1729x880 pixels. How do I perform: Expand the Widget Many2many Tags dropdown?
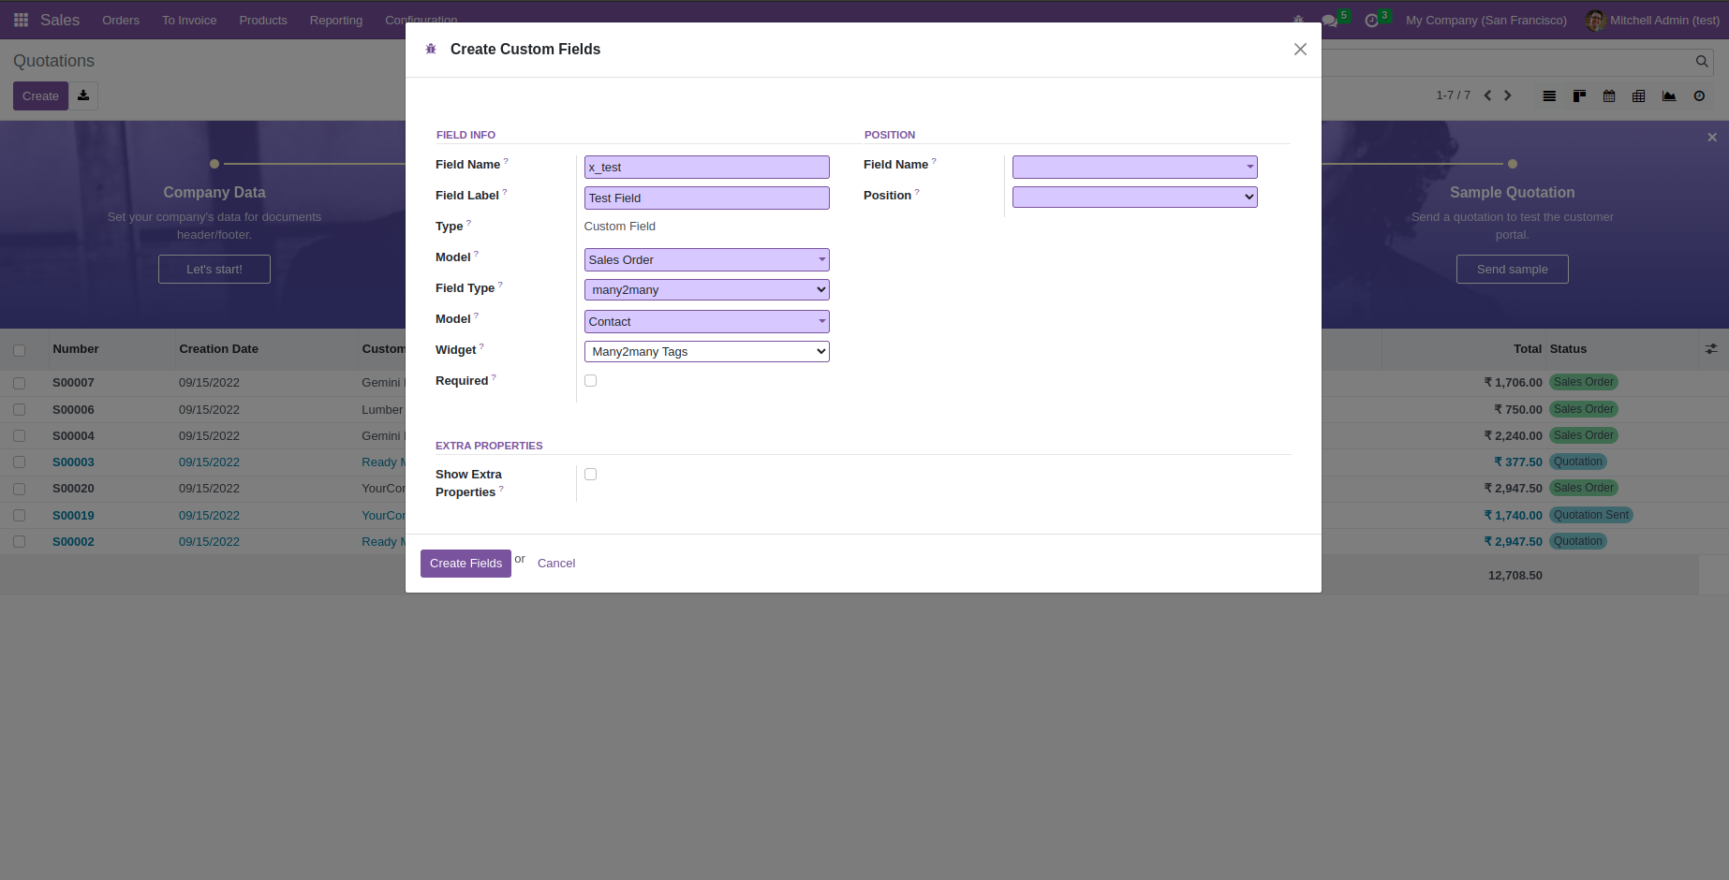point(706,352)
